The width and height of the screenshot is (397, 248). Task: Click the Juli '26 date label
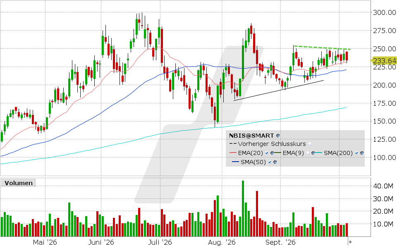[160, 243]
